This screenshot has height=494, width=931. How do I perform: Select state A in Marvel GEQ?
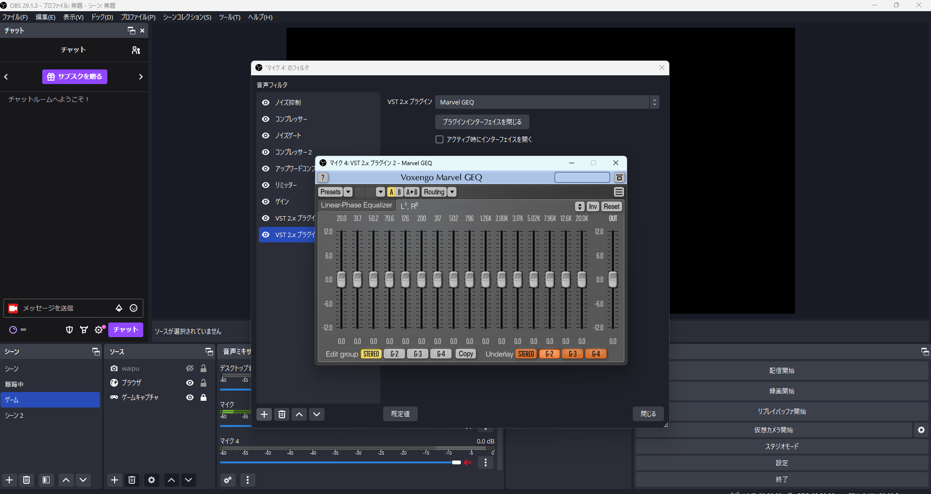coord(391,192)
